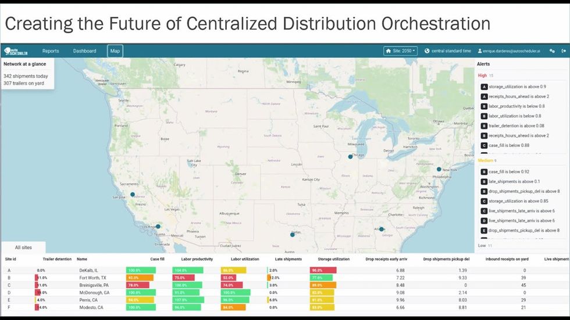Viewport: 570px width, 320px height.
Task: Click central standard time label
Action: (451, 51)
